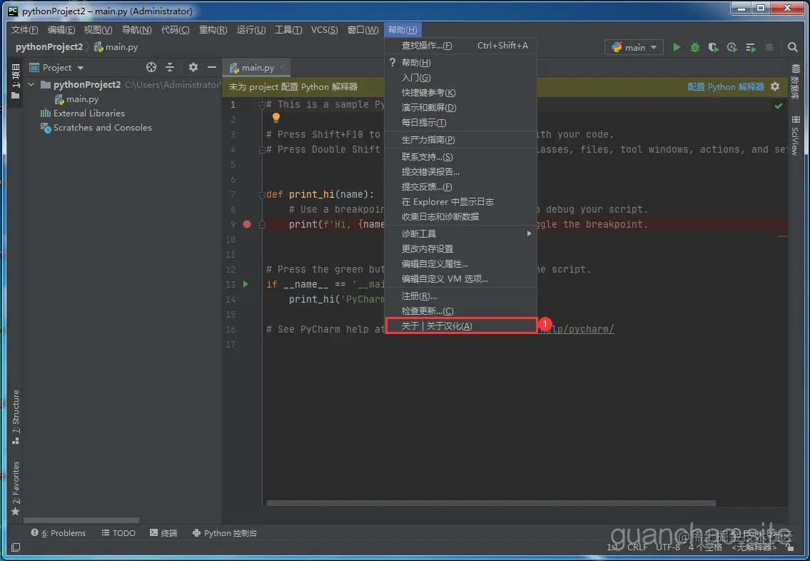Open interpreter warning gear options
This screenshot has height=561, width=810.
point(775,86)
